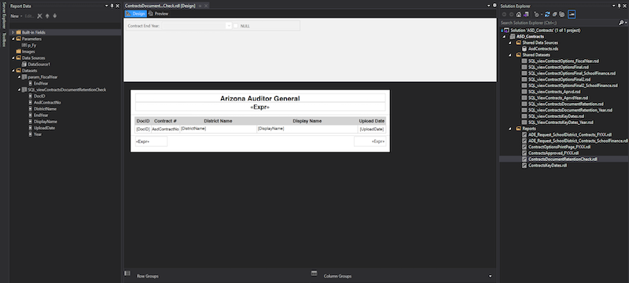The height and width of the screenshot is (283, 629).
Task: Pin the Report Data panel
Action: pyautogui.click(x=112, y=6)
